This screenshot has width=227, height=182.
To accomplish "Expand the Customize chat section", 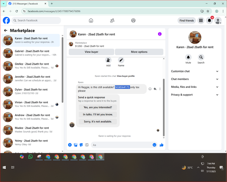I will pyautogui.click(x=195, y=71).
